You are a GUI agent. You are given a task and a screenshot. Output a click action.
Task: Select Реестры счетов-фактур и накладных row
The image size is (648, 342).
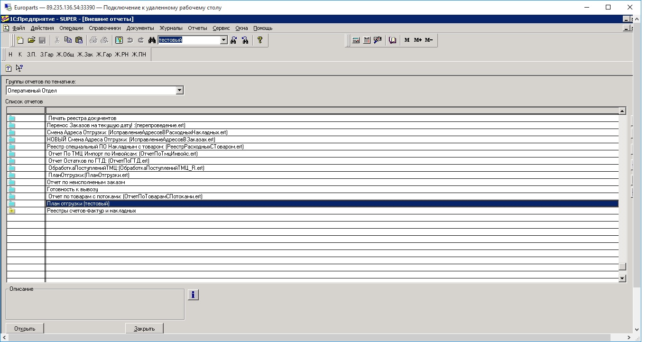[92, 211]
